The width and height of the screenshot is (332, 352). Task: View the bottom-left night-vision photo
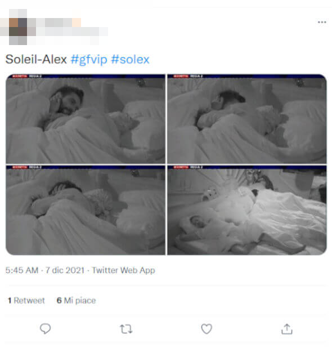86,210
